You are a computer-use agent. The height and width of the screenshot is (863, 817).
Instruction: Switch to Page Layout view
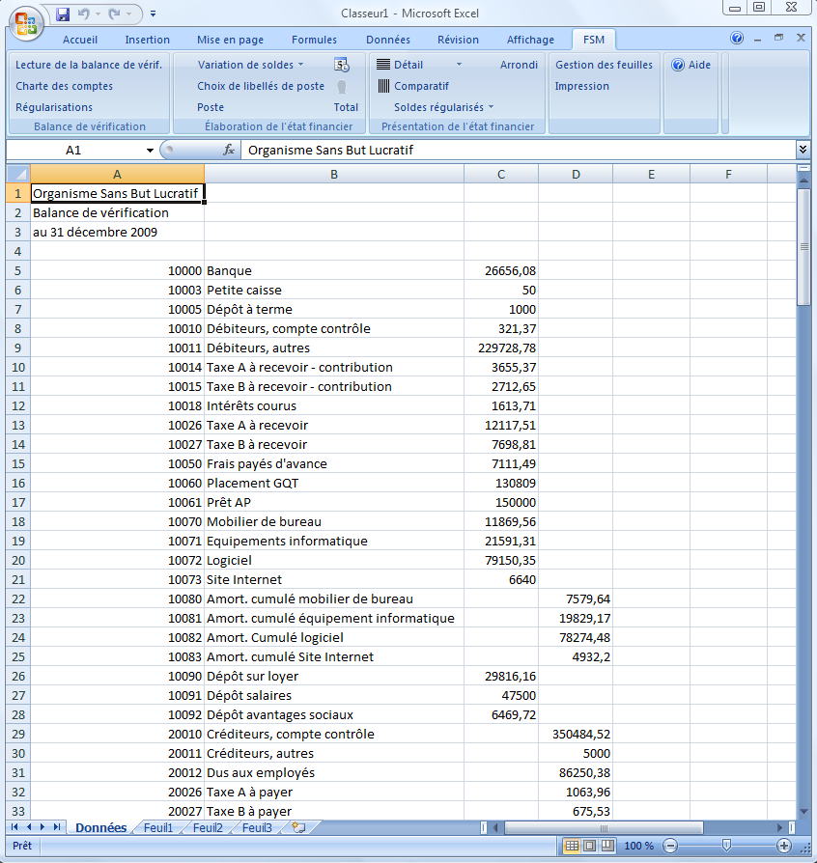pos(589,846)
